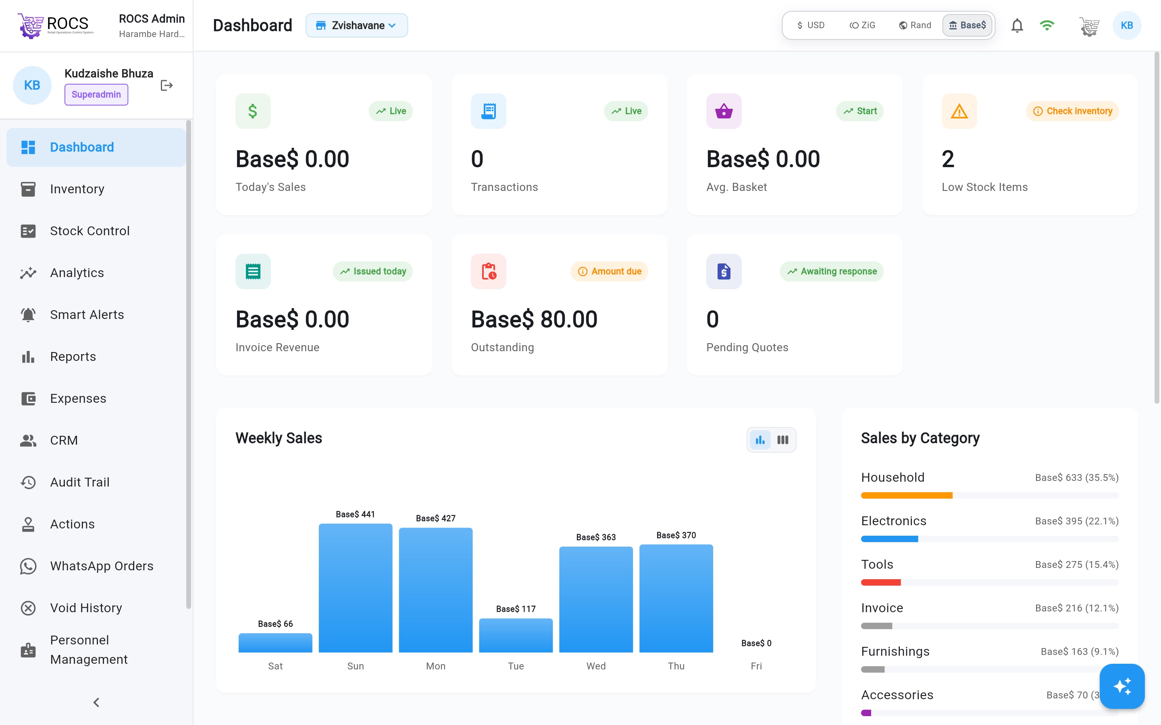The height and width of the screenshot is (725, 1161).
Task: Switch currency to Rand
Action: tap(915, 25)
